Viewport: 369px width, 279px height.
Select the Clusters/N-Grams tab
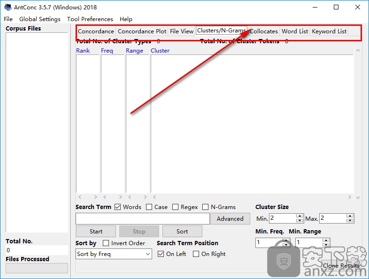[222, 31]
